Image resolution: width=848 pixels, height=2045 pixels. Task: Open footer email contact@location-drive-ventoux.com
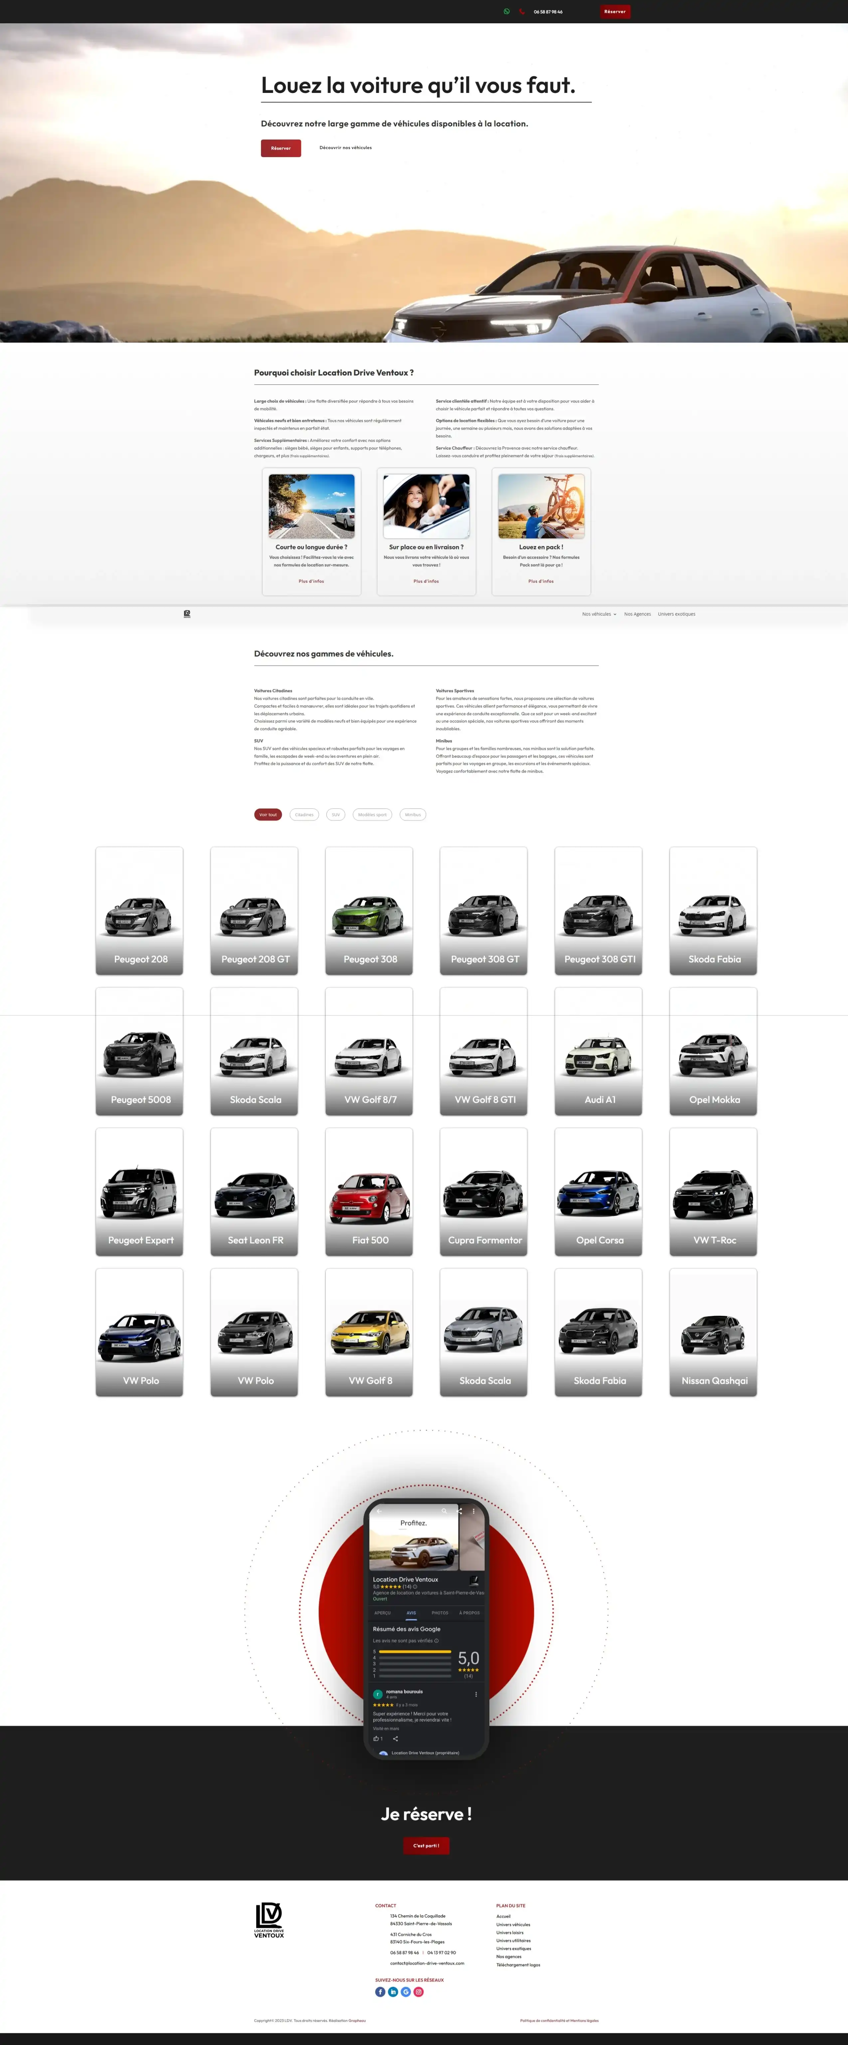point(427,1963)
